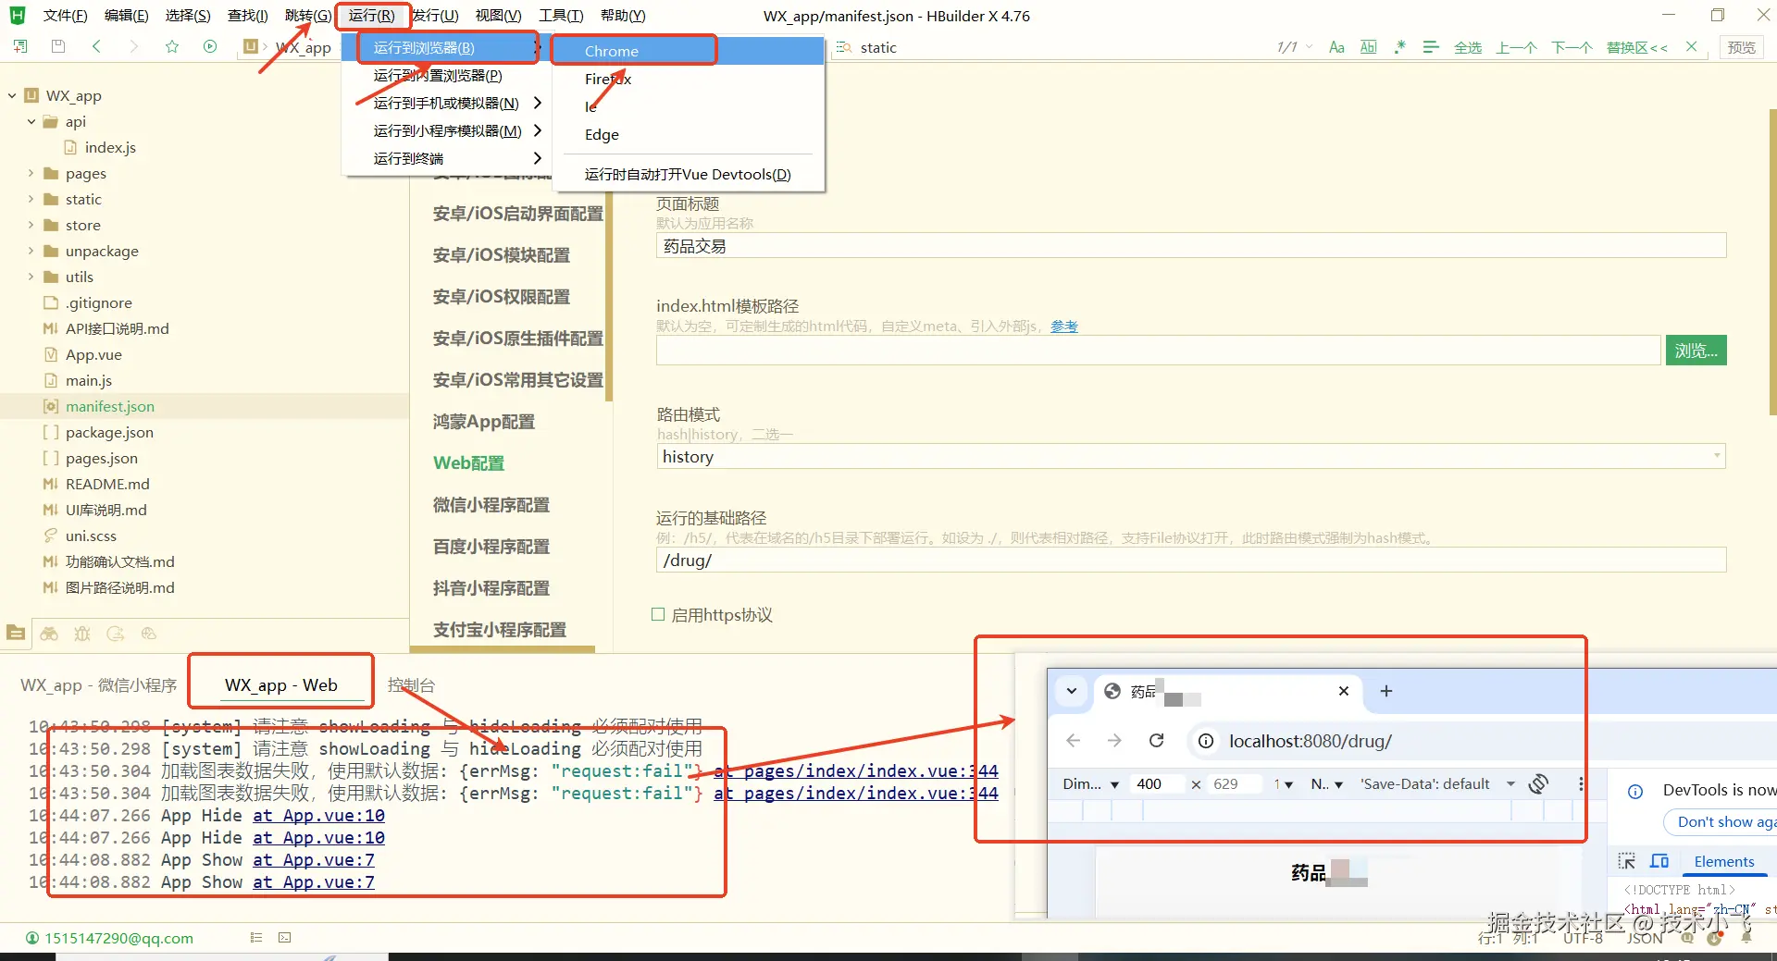Enable the 启用https协议 checkbox

coord(658,615)
